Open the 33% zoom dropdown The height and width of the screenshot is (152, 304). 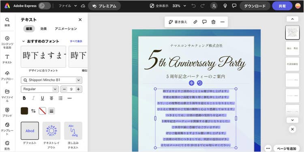pyautogui.click(x=179, y=6)
